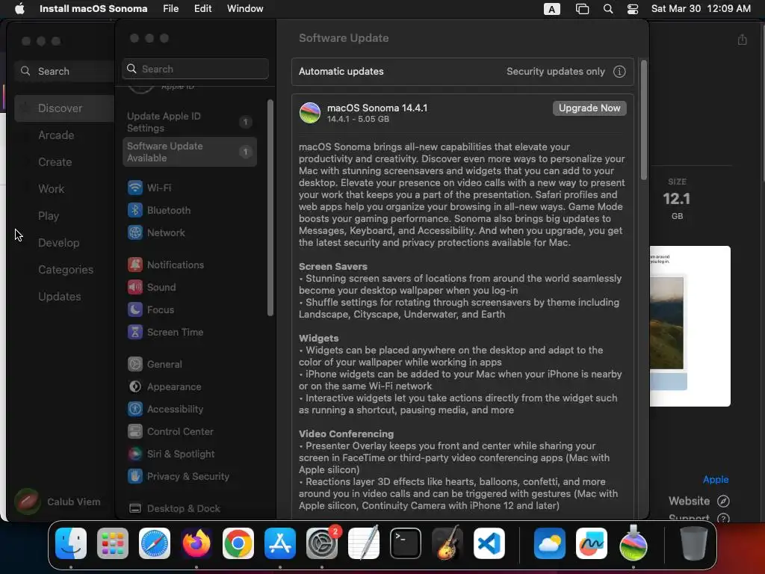Open Launchpad from the Dock
765x574 pixels.
pos(113,543)
